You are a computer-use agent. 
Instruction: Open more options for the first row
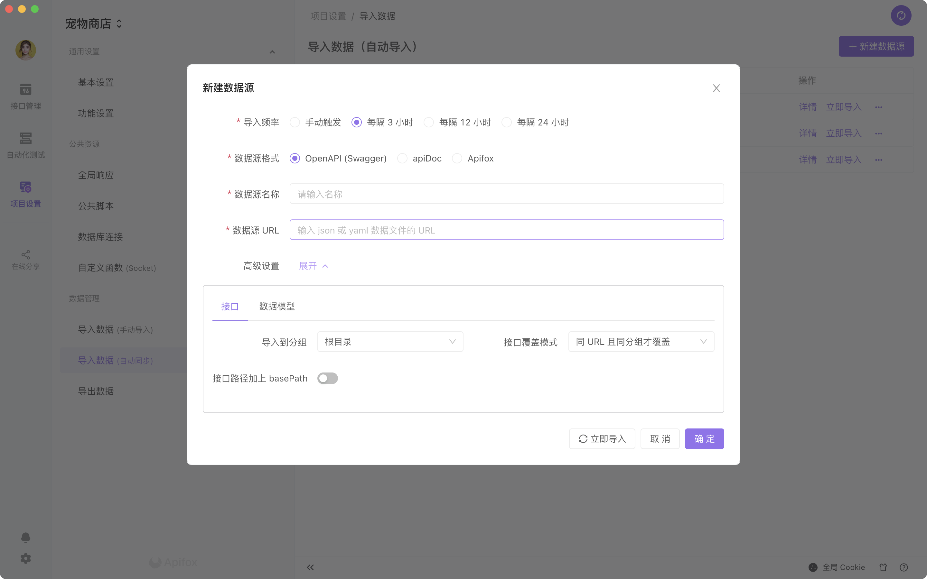tap(879, 107)
